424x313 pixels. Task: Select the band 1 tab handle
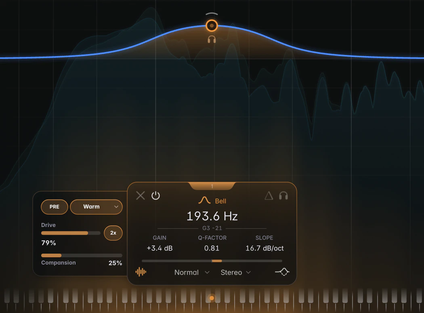coord(212,186)
